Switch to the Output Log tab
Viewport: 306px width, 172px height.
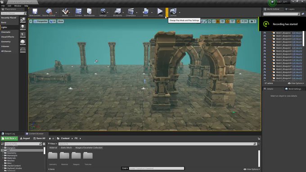pos(8,134)
